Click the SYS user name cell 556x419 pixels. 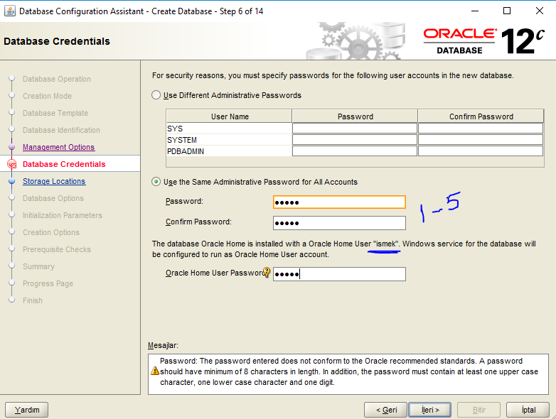click(x=229, y=129)
